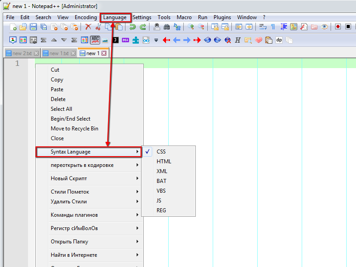
Task: Toggle the ABC spell-check button
Action: 95,40
